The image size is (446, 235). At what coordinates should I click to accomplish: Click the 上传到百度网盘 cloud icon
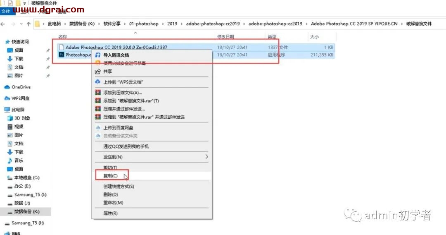pos(98,127)
